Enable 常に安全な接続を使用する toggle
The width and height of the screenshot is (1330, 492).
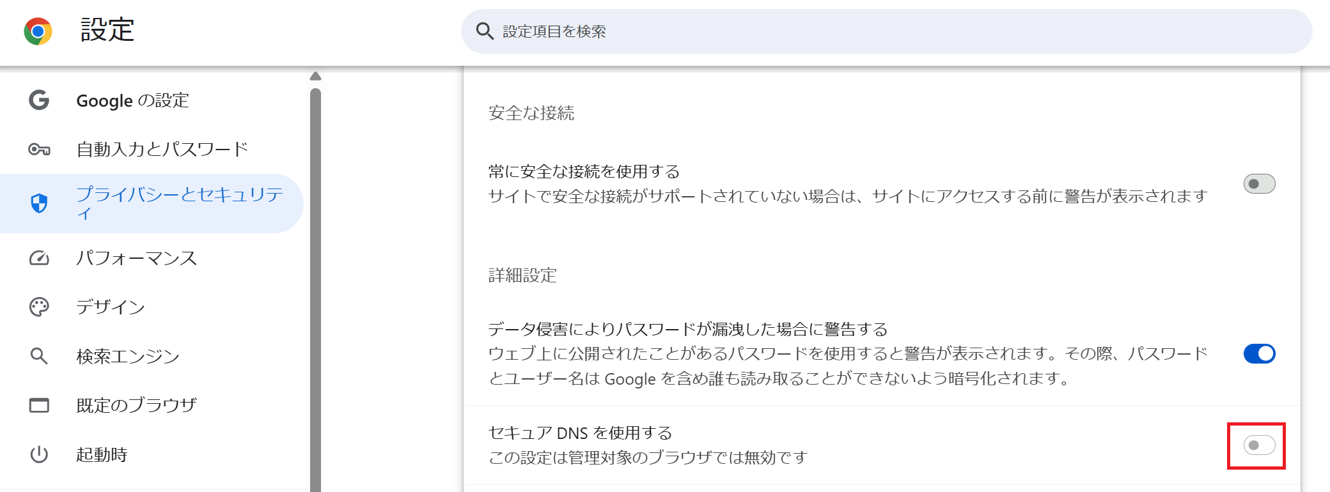[x=1259, y=184]
